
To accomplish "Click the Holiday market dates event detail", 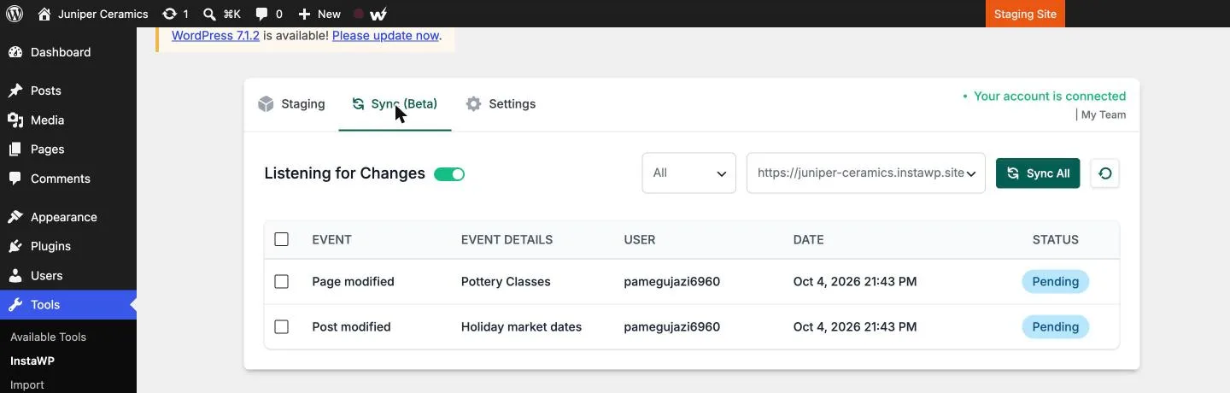I will 521,326.
